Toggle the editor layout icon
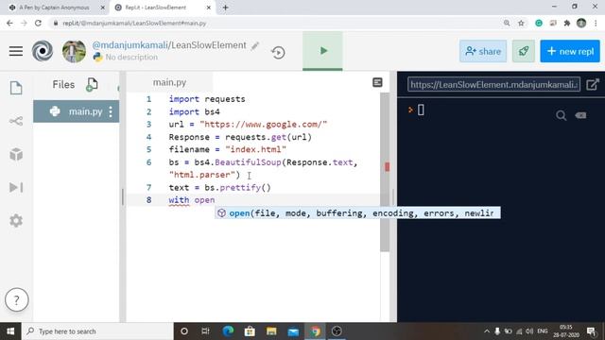This screenshot has width=605, height=340. (x=377, y=82)
